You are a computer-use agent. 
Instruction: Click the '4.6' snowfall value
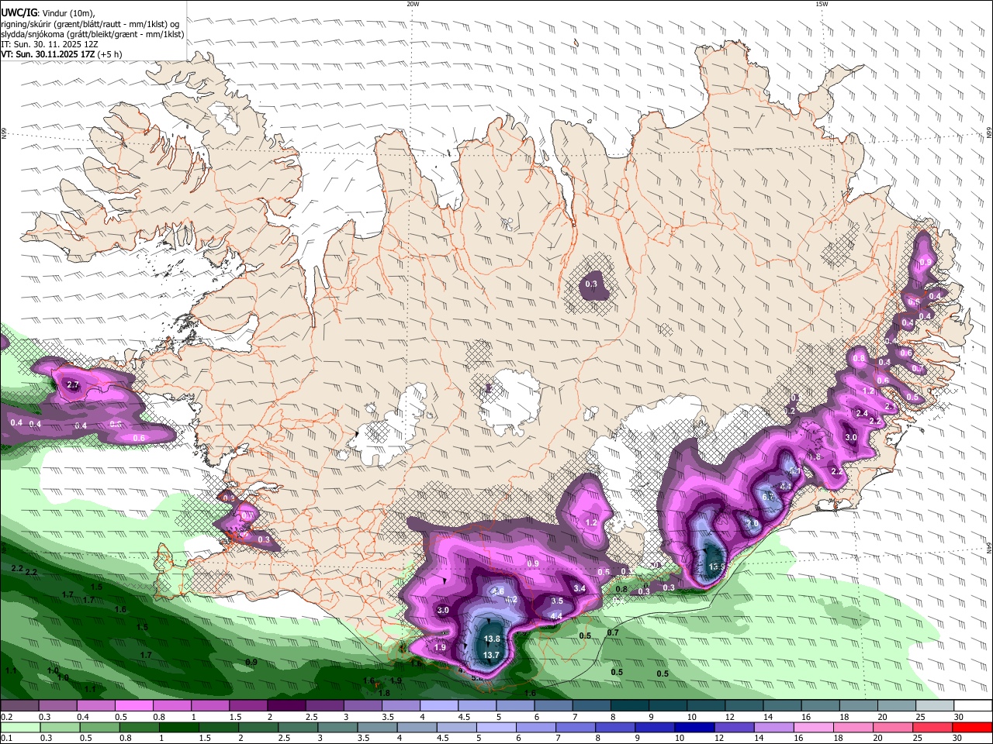click(498, 591)
